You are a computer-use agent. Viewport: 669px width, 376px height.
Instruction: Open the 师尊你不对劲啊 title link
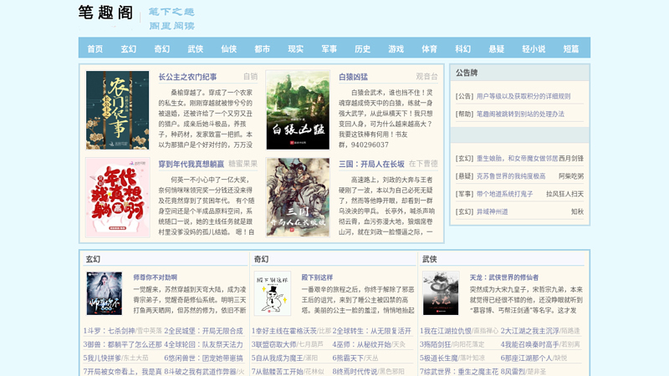click(x=156, y=277)
